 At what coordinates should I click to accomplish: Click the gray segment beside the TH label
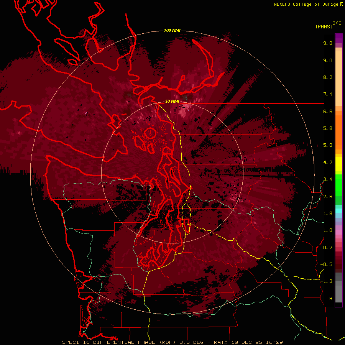click(338, 294)
